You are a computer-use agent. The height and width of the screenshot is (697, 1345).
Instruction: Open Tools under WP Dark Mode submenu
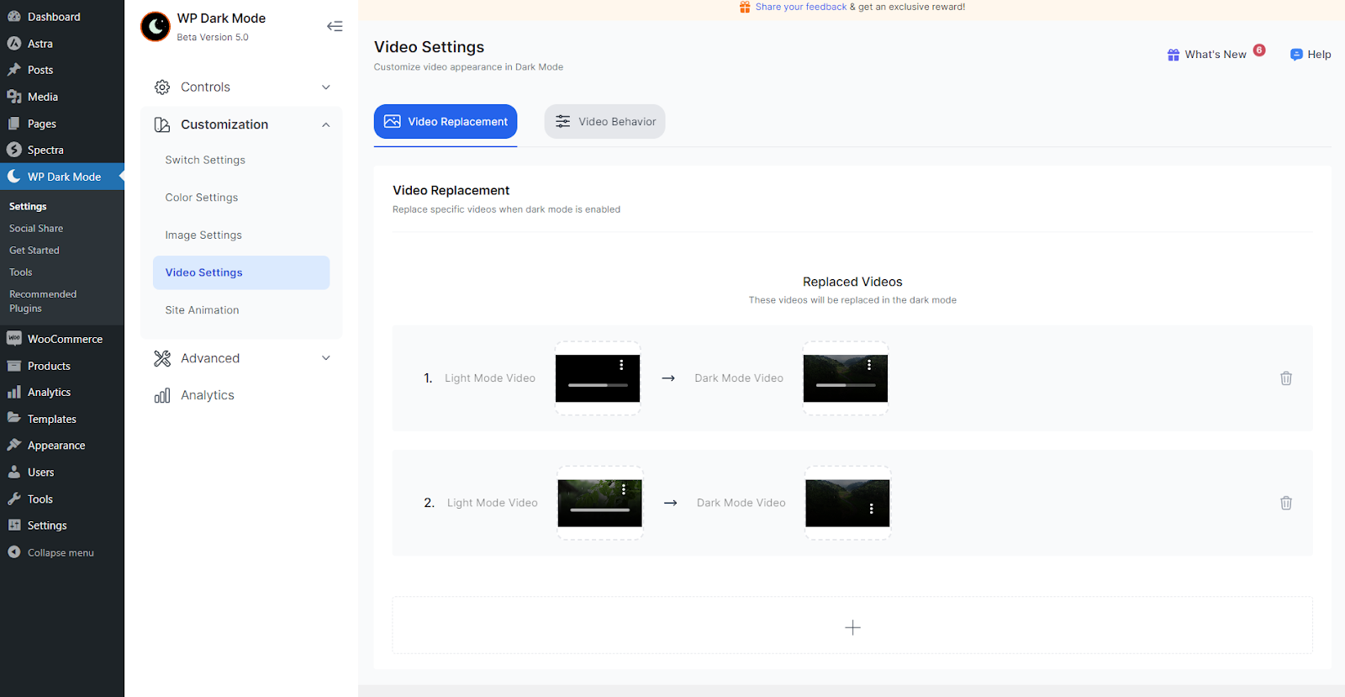[21, 272]
